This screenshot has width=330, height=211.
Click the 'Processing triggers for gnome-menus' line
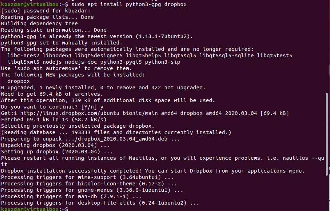coord(92,190)
